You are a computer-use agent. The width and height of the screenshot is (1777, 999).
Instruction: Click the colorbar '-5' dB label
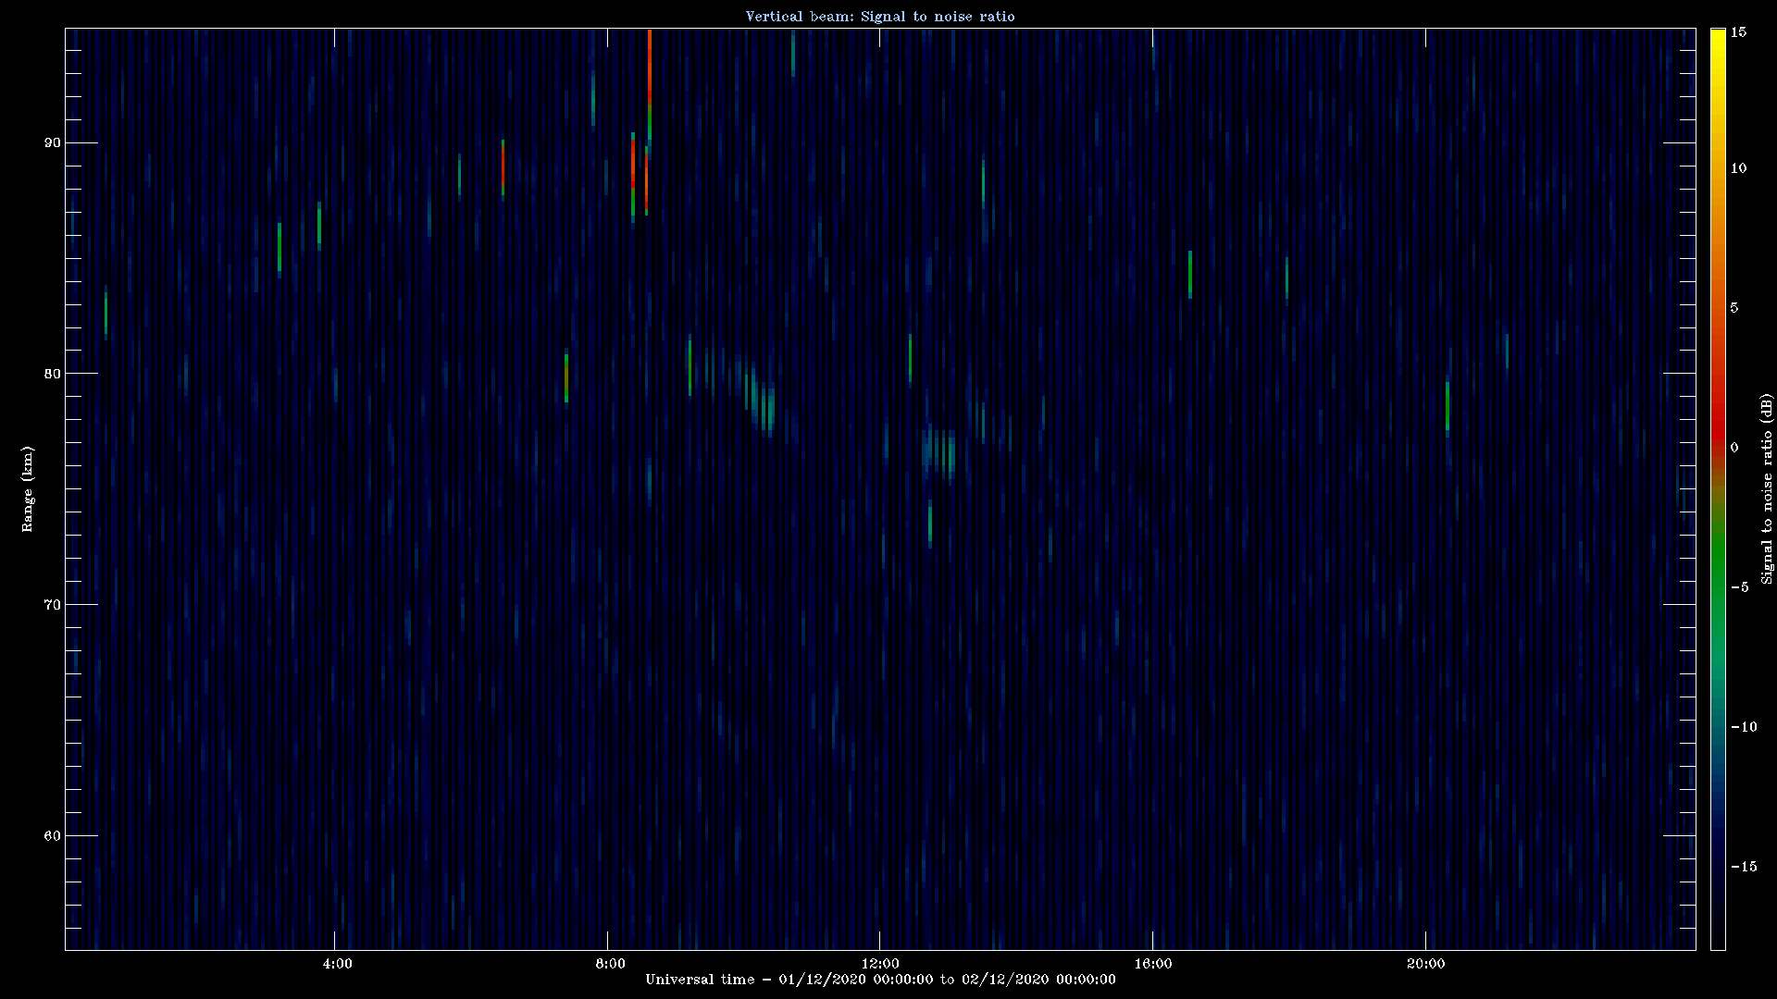point(1739,587)
